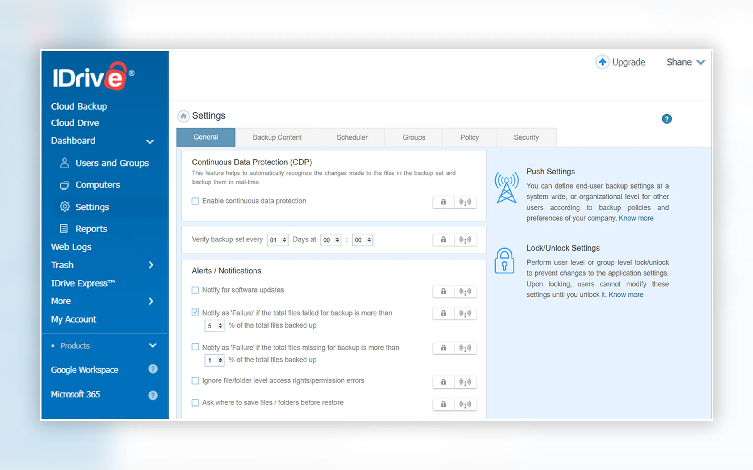This screenshot has width=753, height=470.
Task: Lock the files missing notification setting
Action: pyautogui.click(x=443, y=348)
